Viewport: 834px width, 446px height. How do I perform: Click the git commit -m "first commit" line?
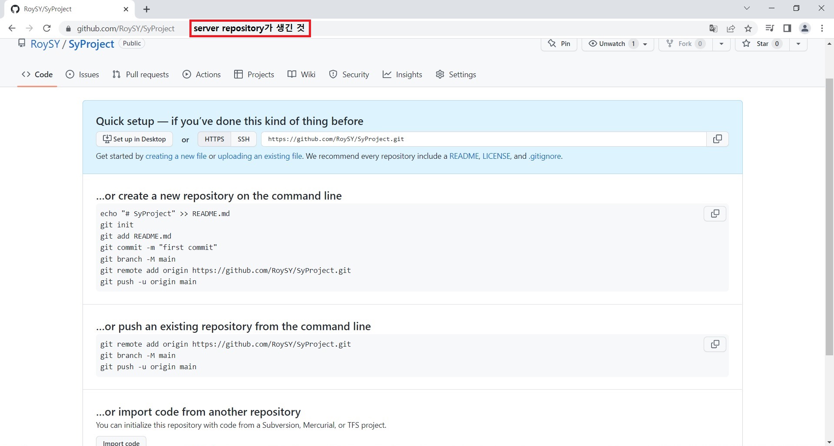click(x=159, y=247)
